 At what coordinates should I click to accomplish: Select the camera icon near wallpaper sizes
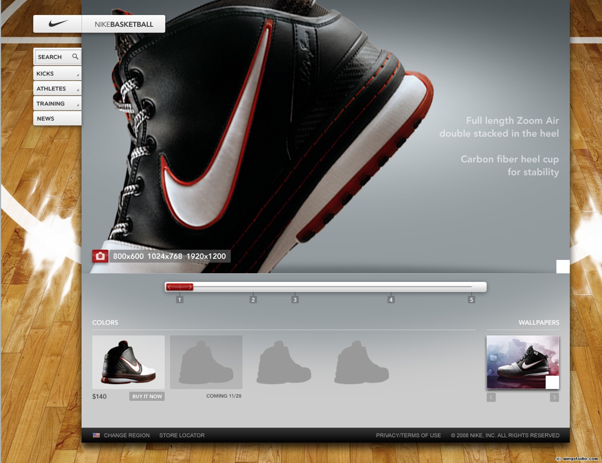[x=100, y=256]
